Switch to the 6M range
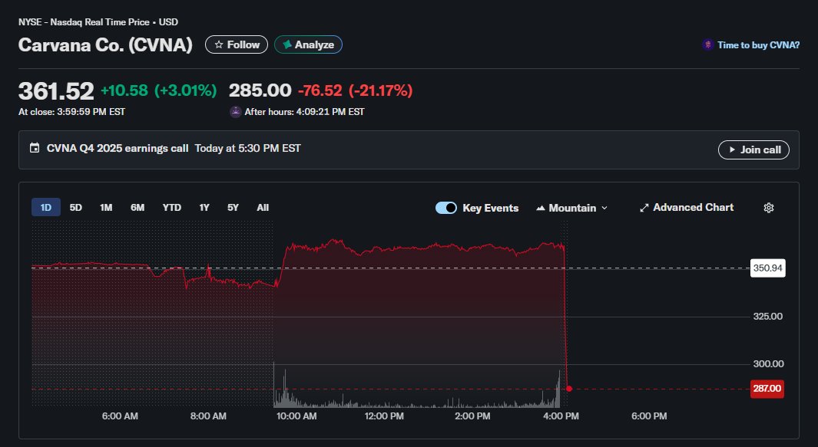Screen dimensions: 818x447 137,207
